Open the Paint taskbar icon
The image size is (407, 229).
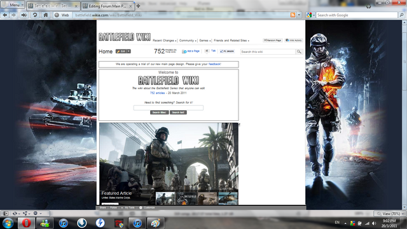[x=156, y=223]
